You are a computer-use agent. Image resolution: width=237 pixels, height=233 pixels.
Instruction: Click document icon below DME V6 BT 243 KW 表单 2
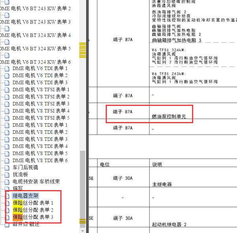[x=7, y=15]
